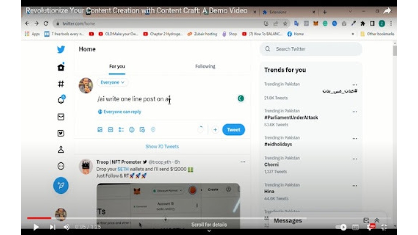Click the blue Tweet button
Screen dimensions: 418x235
(x=234, y=130)
